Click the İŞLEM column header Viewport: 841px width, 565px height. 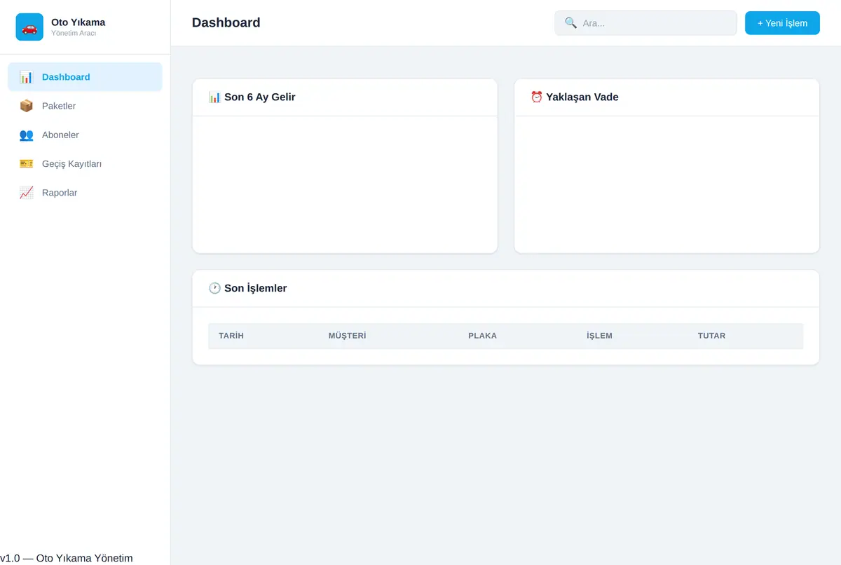[x=599, y=336]
